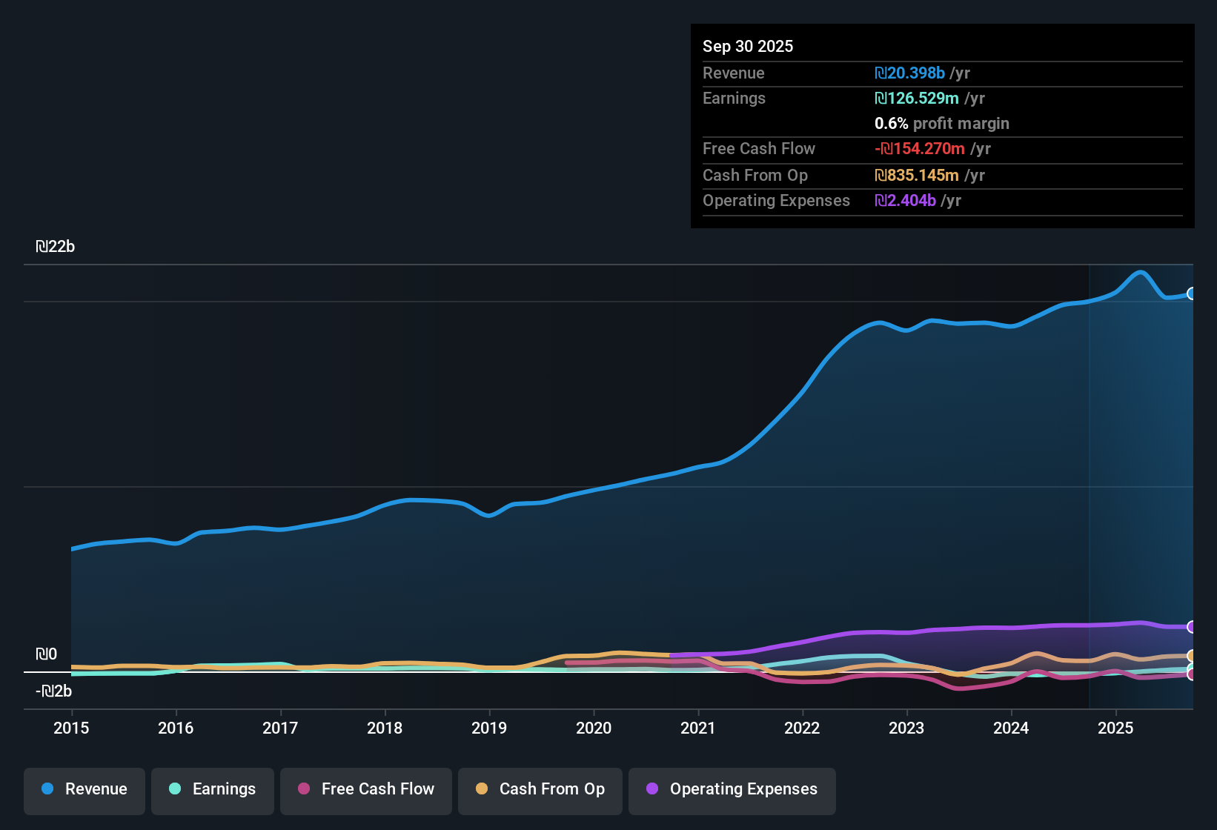The image size is (1217, 830).
Task: Click the teal Earnings legend dot
Action: [x=175, y=789]
